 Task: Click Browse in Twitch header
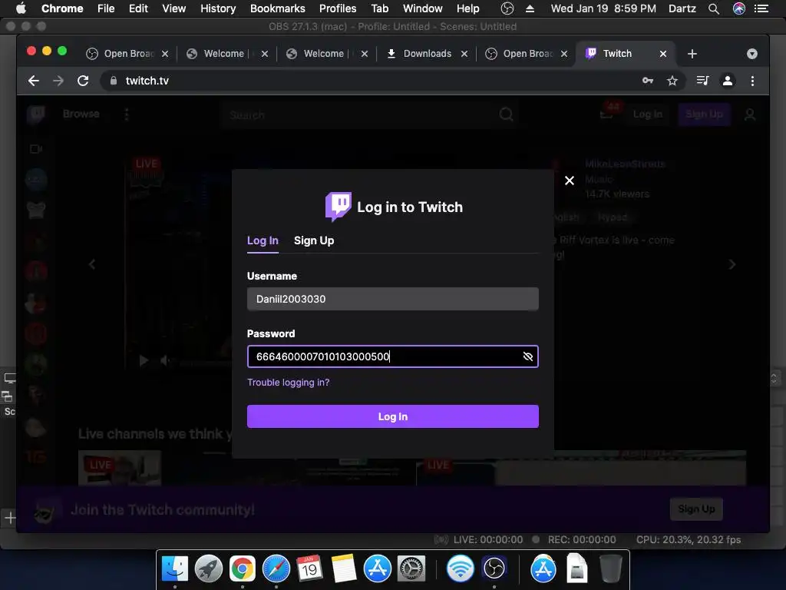[x=81, y=114]
